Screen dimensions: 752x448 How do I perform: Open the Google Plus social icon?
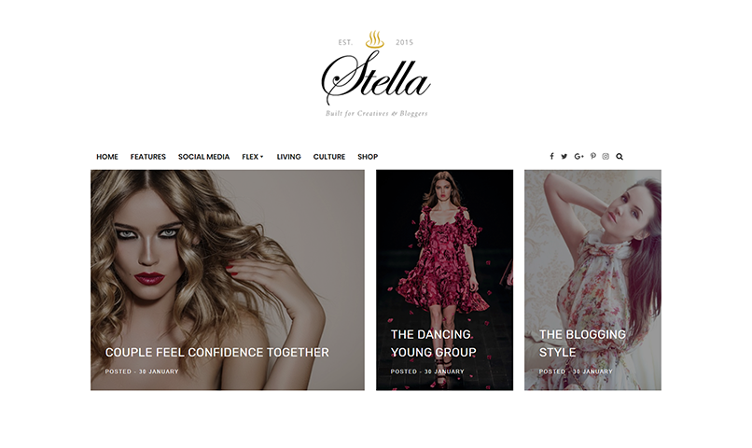[x=578, y=157]
